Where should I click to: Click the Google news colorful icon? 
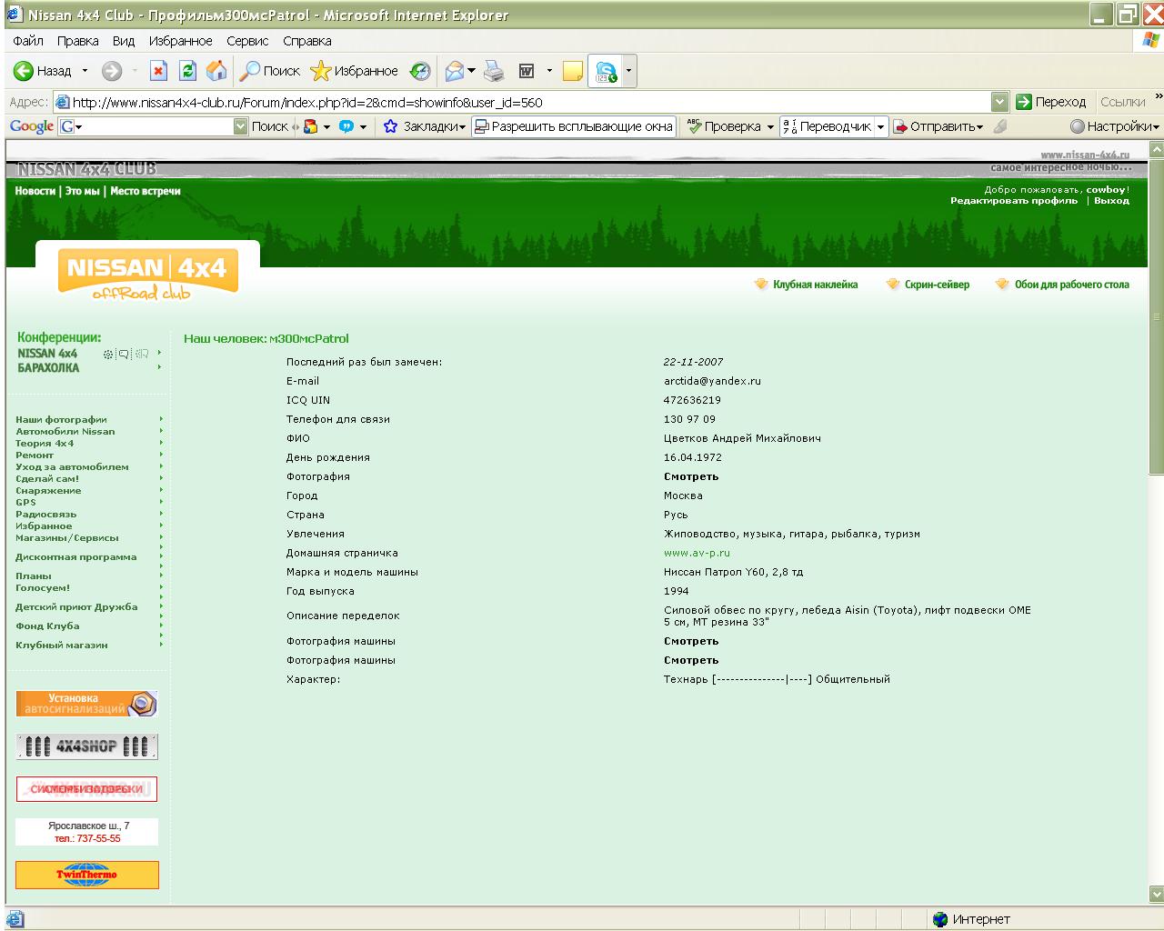[x=311, y=126]
